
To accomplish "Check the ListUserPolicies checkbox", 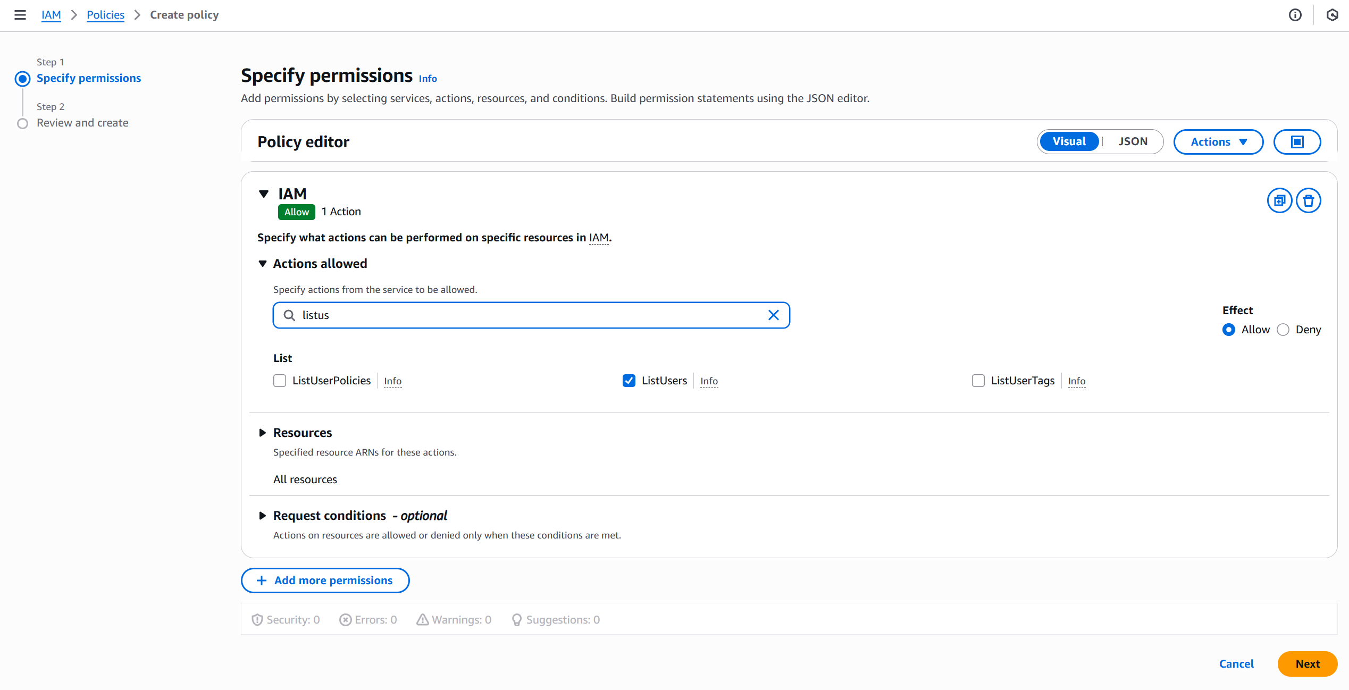I will [x=280, y=381].
